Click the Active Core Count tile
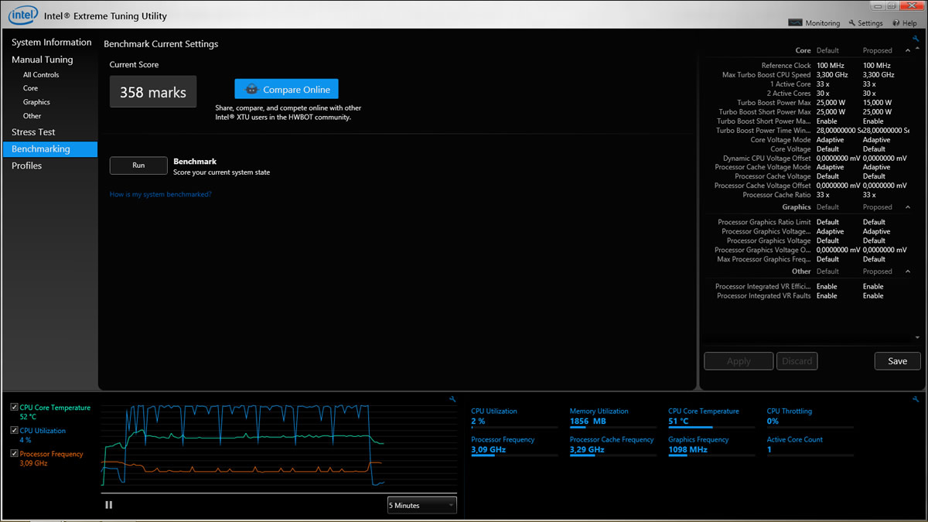The height and width of the screenshot is (522, 928). tap(810, 445)
